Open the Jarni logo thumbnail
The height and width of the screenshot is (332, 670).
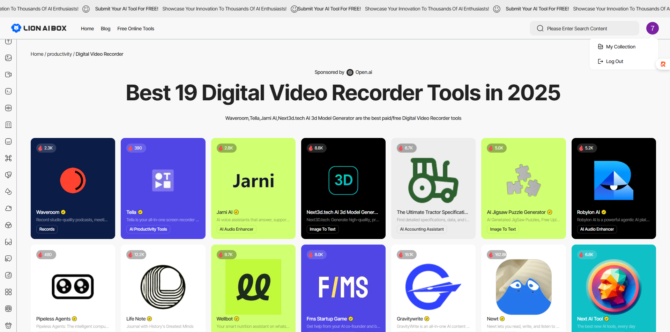click(253, 181)
